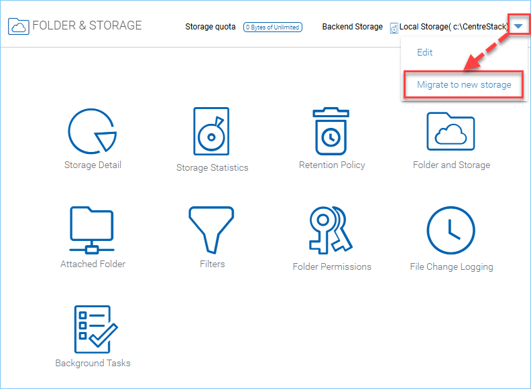This screenshot has height=389, width=531.
Task: Expand the Backend Storage dropdown arrow
Action: [518, 26]
